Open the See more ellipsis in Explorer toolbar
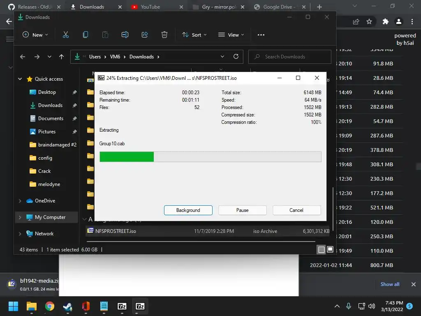The height and width of the screenshot is (316, 421). pos(261,35)
